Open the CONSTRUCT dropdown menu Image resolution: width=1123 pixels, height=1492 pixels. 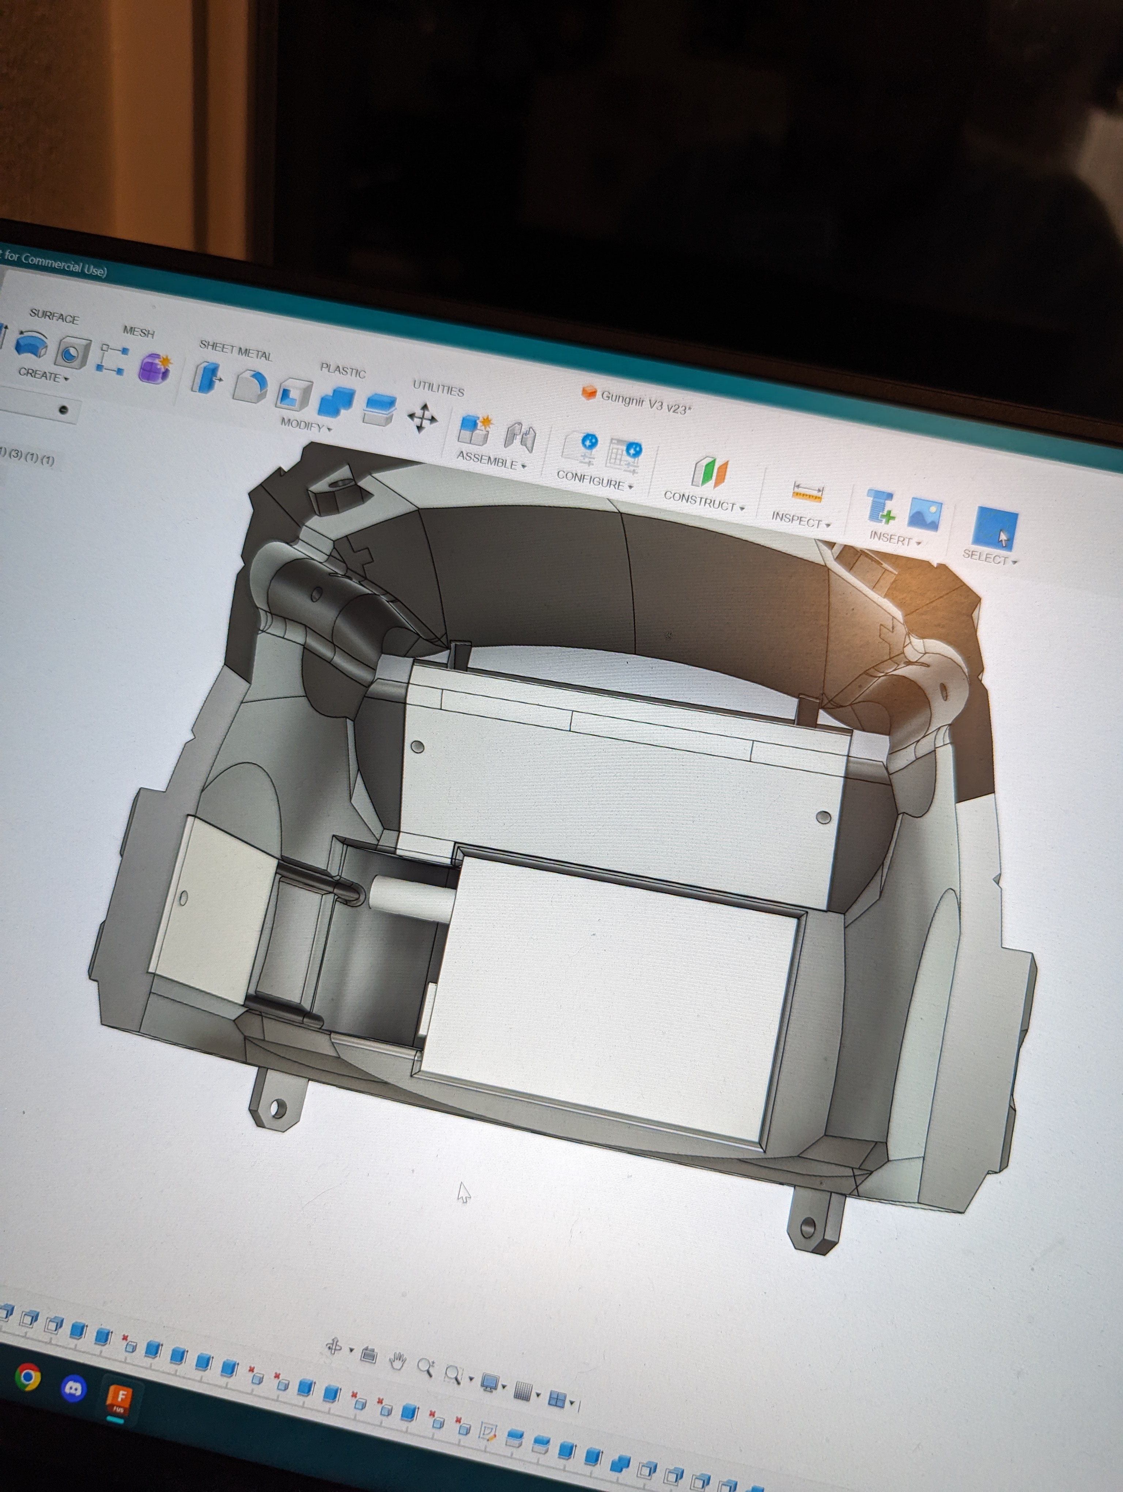[x=704, y=501]
